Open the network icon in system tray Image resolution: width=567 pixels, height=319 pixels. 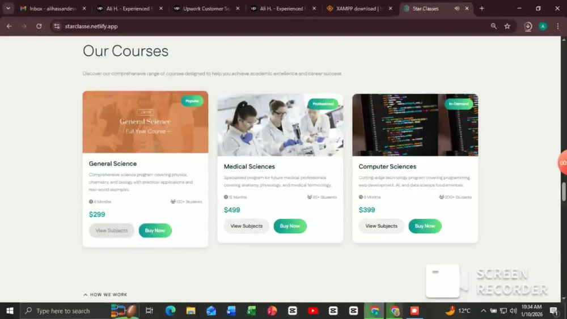(503, 311)
